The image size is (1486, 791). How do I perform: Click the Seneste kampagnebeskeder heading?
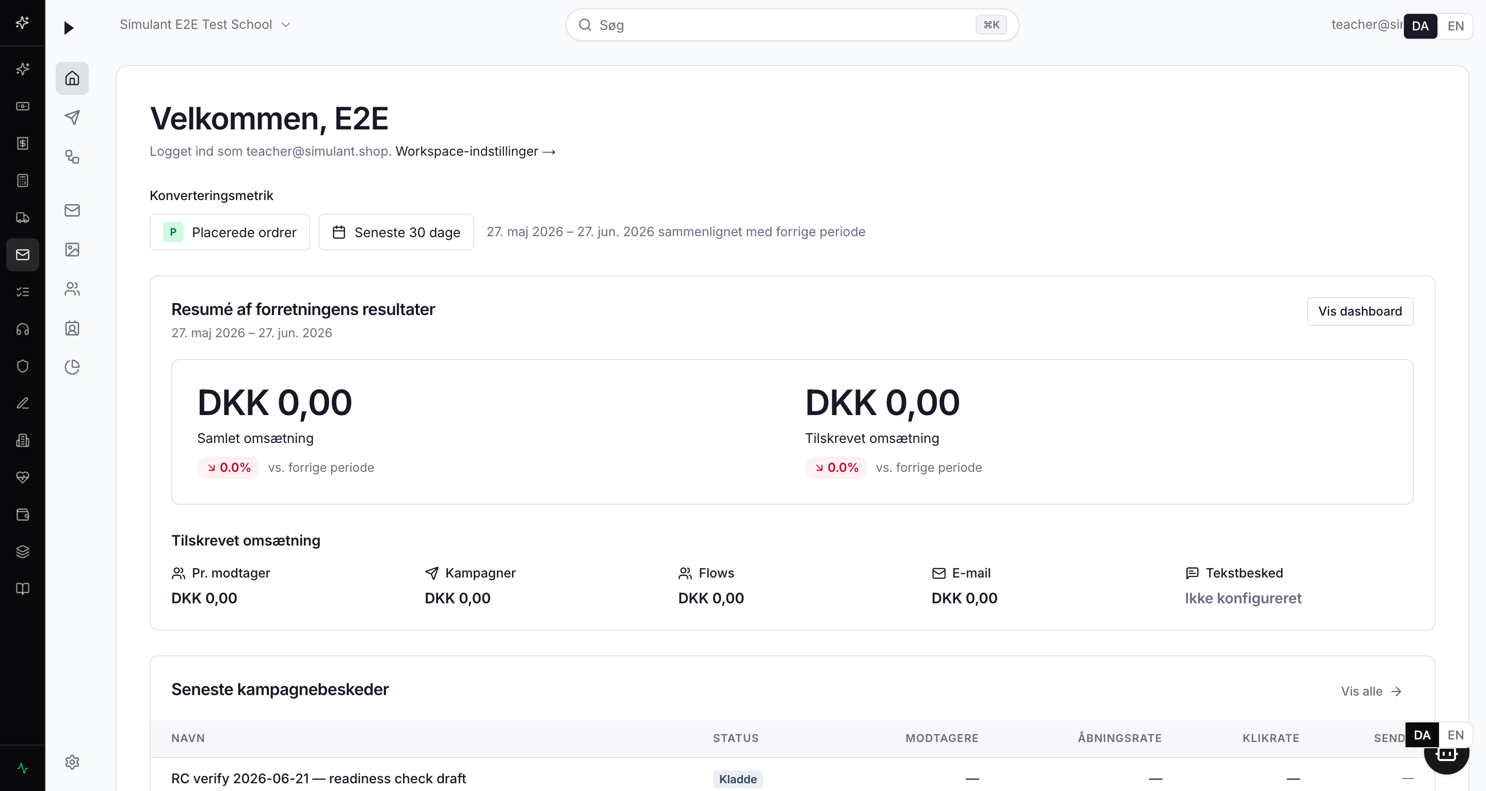[280, 689]
